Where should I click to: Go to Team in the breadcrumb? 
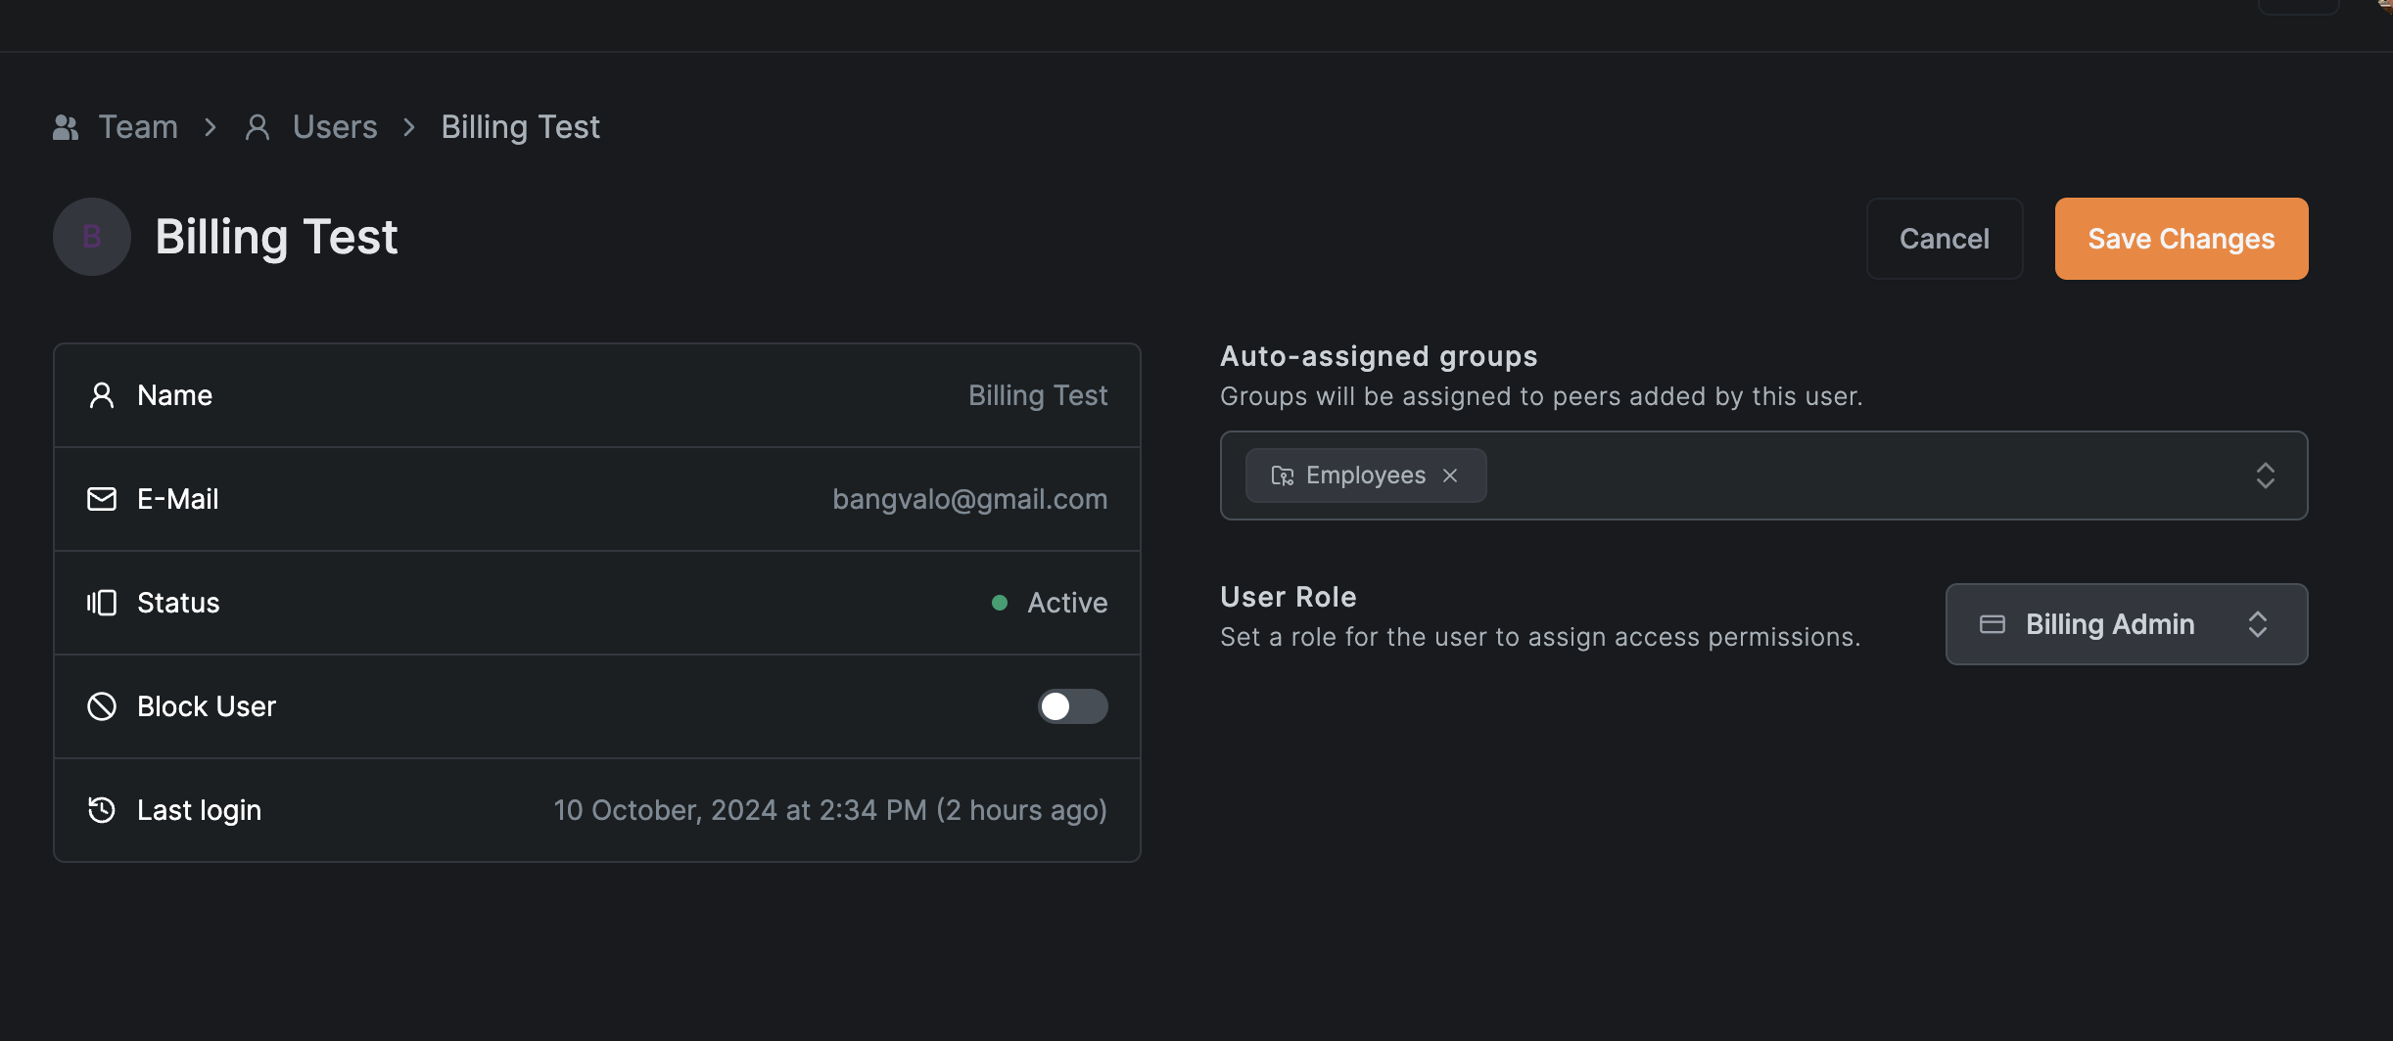coord(138,127)
